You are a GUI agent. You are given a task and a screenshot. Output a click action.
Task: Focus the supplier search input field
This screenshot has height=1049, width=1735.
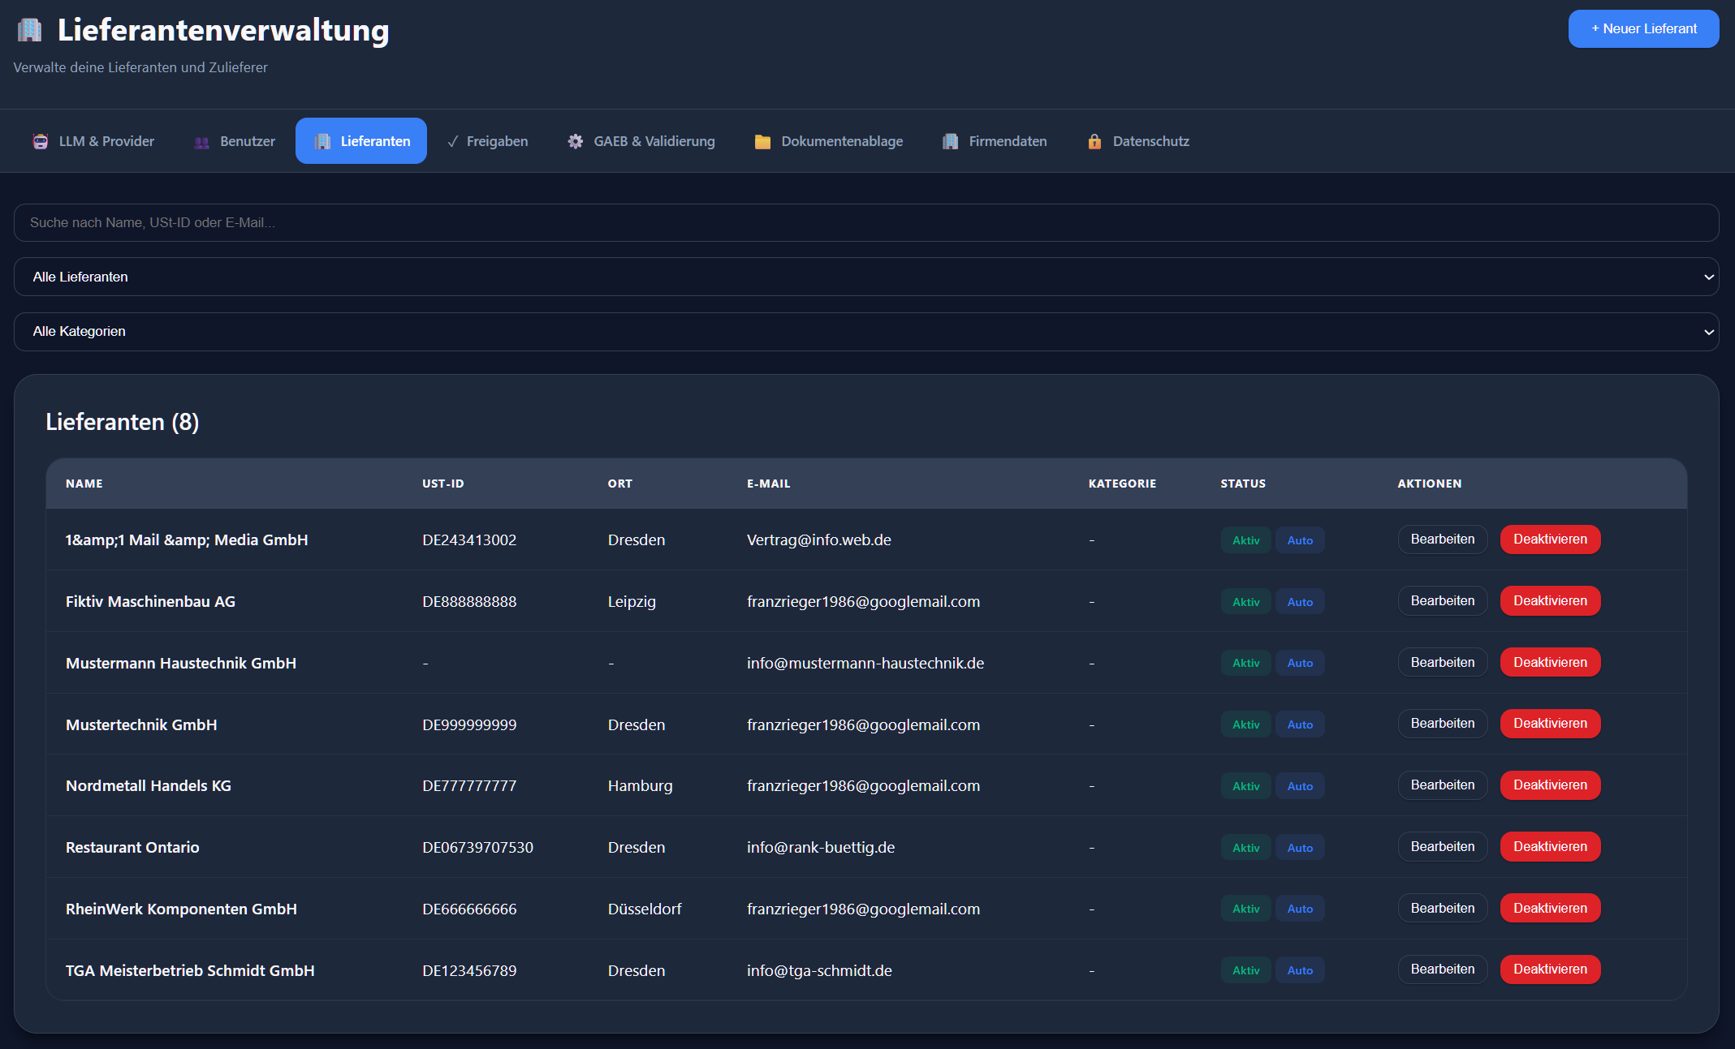[x=866, y=222]
